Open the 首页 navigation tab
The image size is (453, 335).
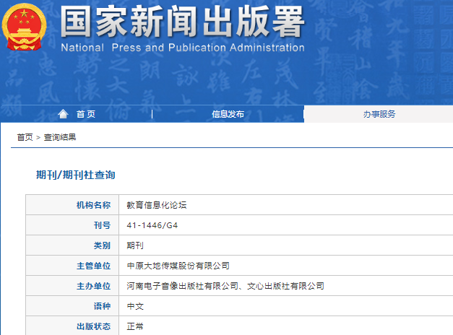86,114
